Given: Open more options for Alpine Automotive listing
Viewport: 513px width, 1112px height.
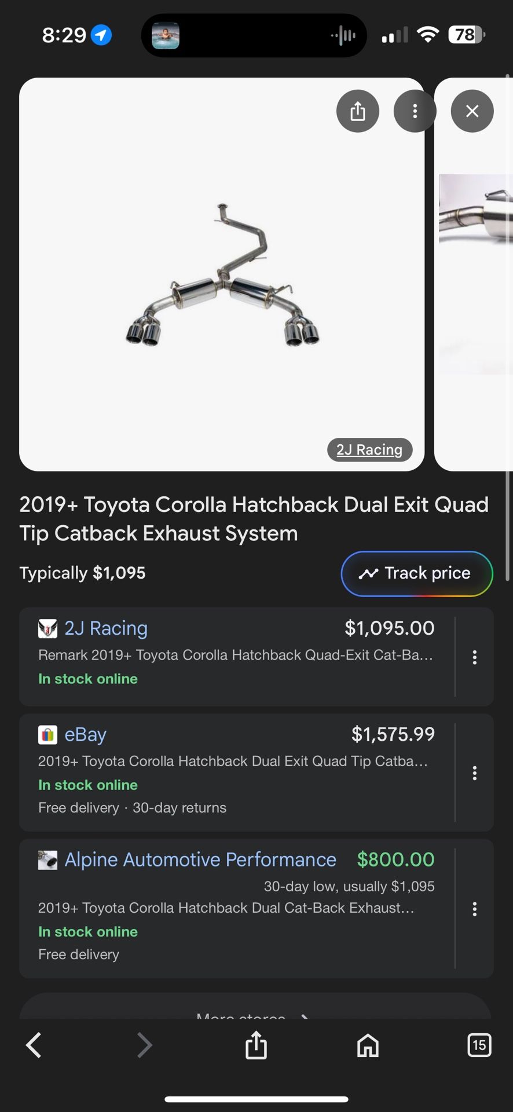Looking at the screenshot, I should point(474,909).
